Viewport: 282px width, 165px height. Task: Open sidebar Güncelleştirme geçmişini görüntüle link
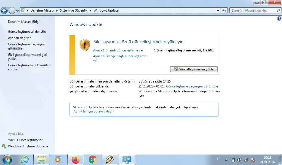point(26,46)
